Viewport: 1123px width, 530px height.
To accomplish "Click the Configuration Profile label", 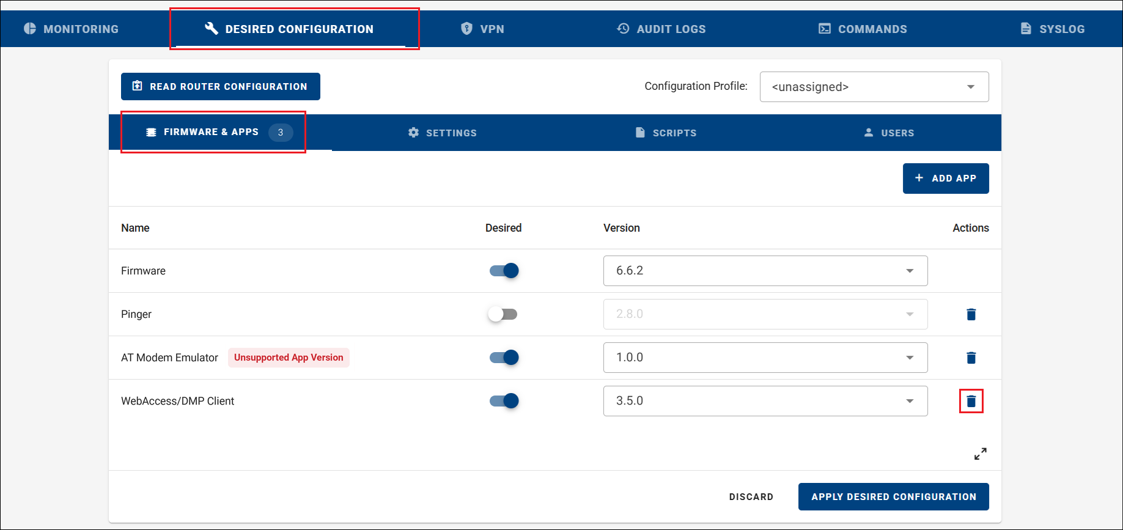I will [696, 86].
